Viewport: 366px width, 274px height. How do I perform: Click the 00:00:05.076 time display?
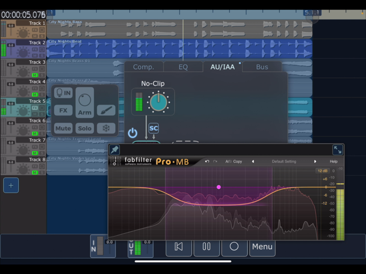tap(23, 15)
